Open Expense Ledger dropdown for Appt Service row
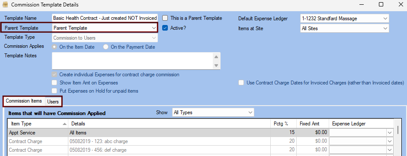Viewport: 407px width, 156px height. pyautogui.click(x=390, y=132)
